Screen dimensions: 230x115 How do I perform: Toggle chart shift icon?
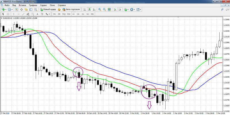pos(120,9)
